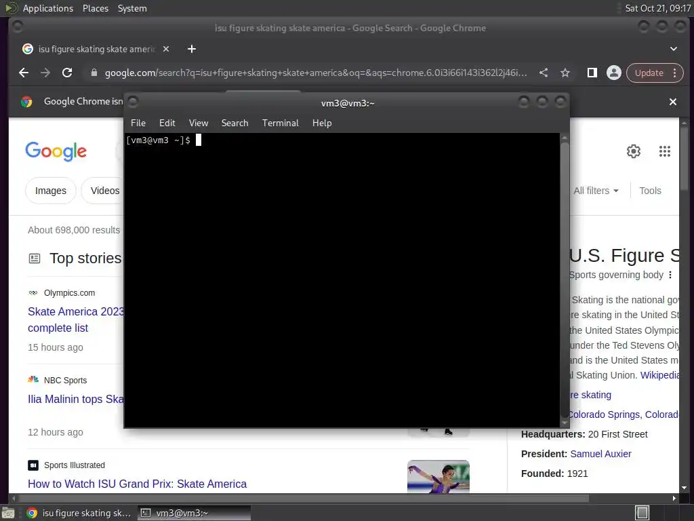Click the Colorado Springs, Colorado link

coord(624,414)
